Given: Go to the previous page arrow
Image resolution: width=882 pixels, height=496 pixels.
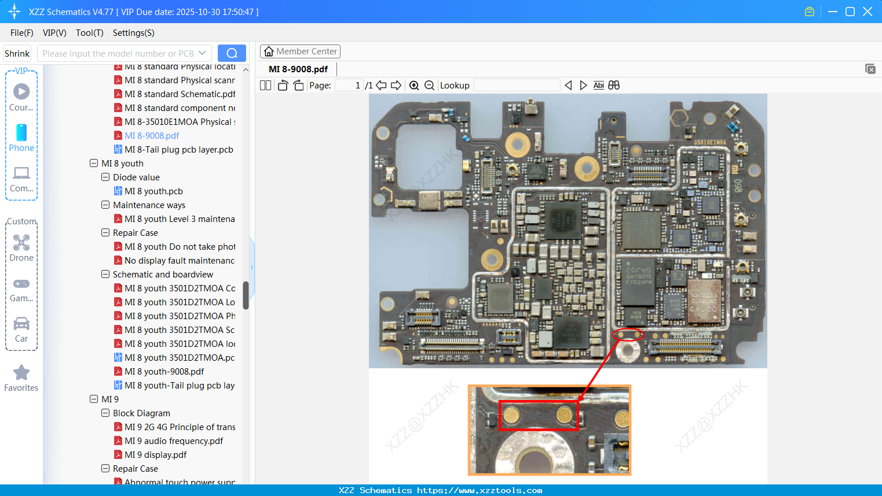Looking at the screenshot, I should [x=381, y=85].
